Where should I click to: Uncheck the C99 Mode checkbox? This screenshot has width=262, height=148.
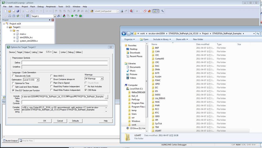coord(86,90)
